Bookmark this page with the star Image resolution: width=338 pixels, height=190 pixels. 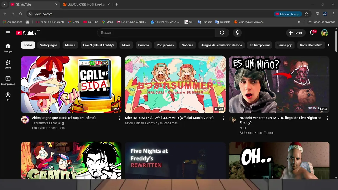point(306,14)
